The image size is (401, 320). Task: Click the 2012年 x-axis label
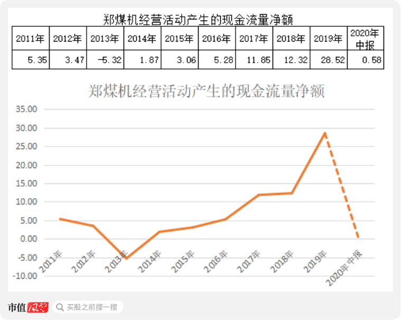pyautogui.click(x=83, y=261)
